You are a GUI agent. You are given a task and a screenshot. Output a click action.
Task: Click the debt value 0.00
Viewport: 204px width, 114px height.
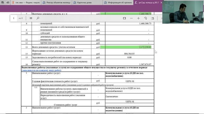129,57
